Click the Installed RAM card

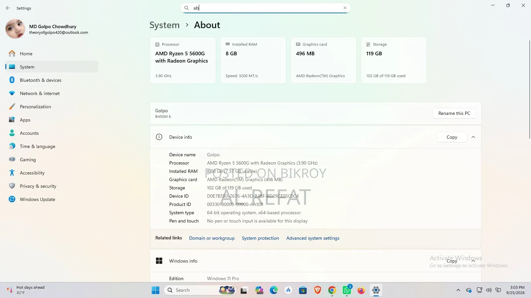pyautogui.click(x=253, y=60)
